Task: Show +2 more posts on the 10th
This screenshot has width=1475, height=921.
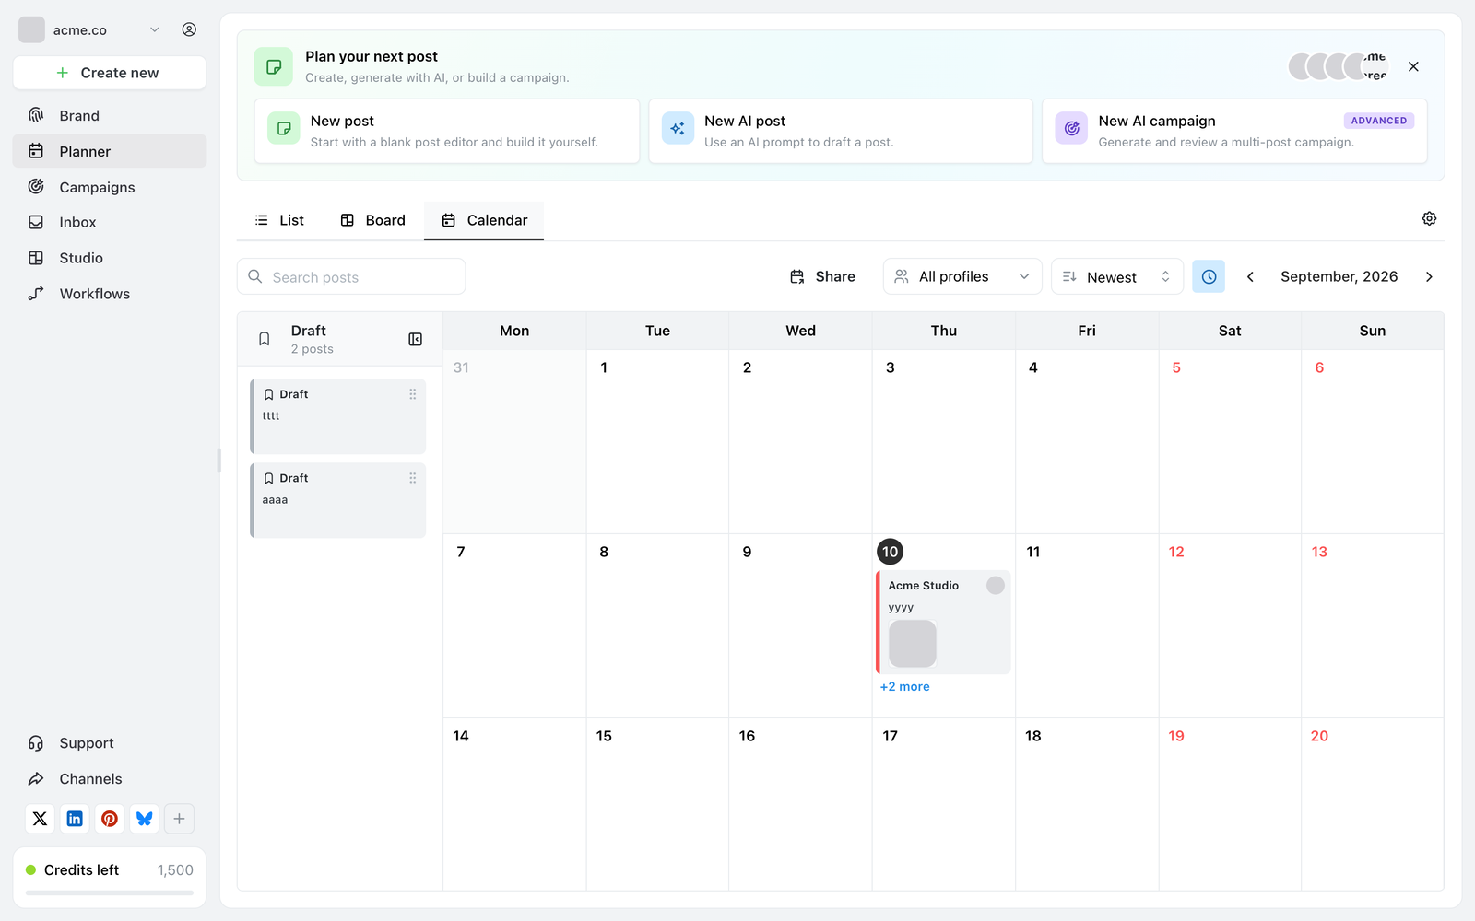Action: tap(904, 687)
